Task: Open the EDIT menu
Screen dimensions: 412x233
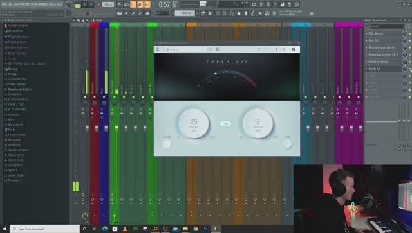Action: [10, 4]
